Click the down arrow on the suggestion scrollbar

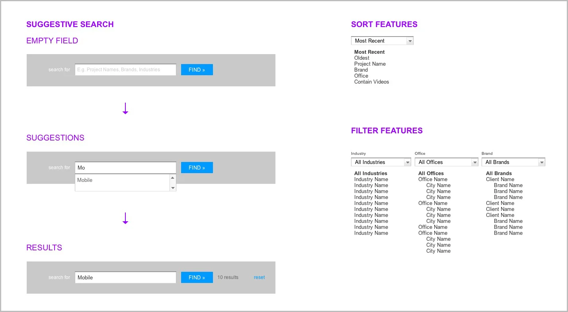(173, 187)
